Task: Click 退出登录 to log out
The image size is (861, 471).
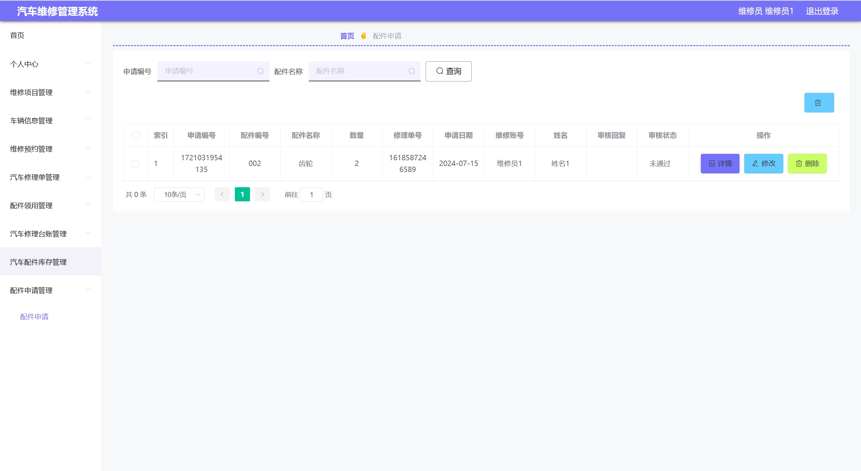Action: click(822, 11)
